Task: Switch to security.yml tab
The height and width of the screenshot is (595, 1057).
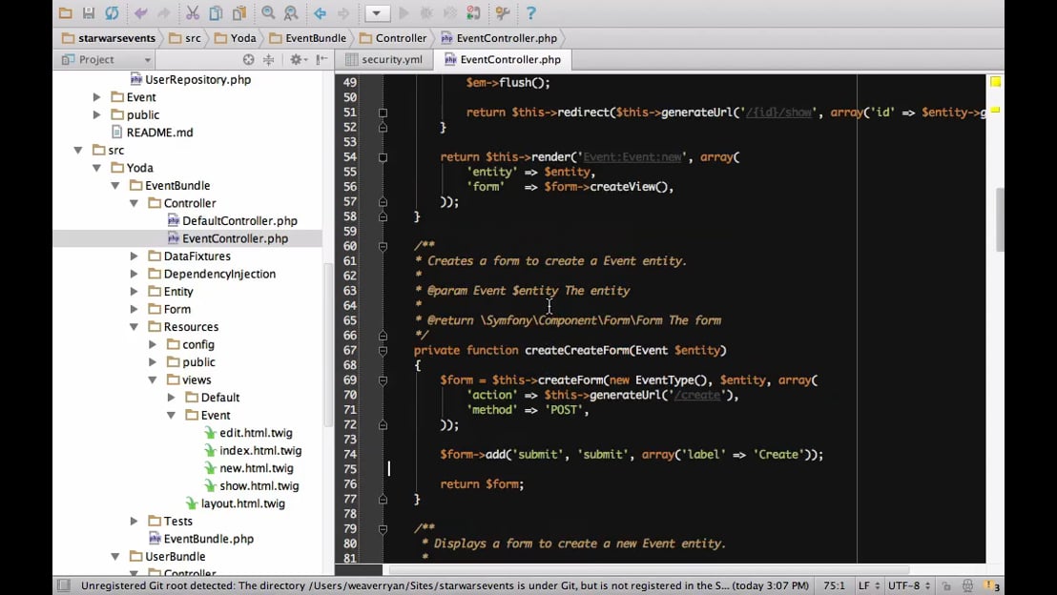Action: pos(383,59)
